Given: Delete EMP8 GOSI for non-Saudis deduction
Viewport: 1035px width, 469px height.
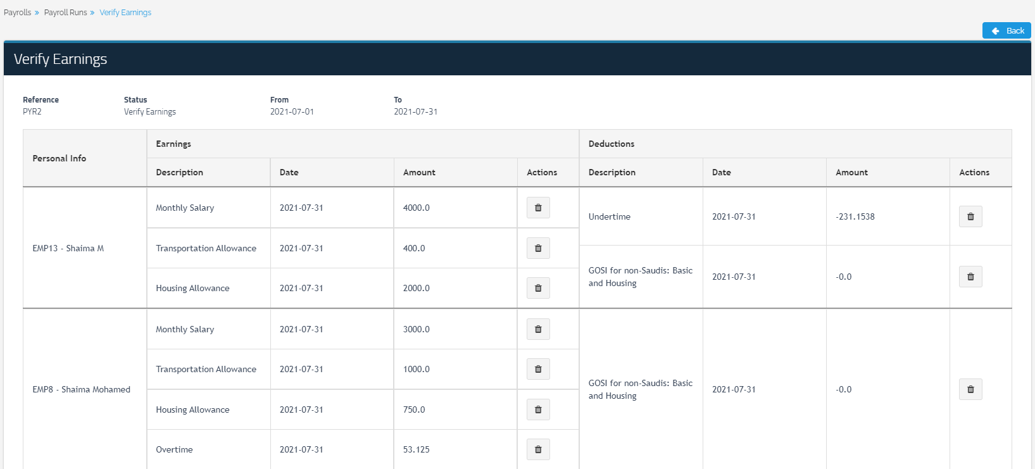Looking at the screenshot, I should (970, 389).
